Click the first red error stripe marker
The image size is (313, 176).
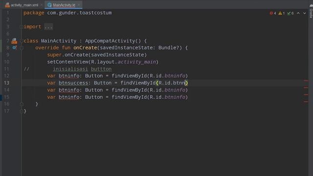tap(306, 81)
